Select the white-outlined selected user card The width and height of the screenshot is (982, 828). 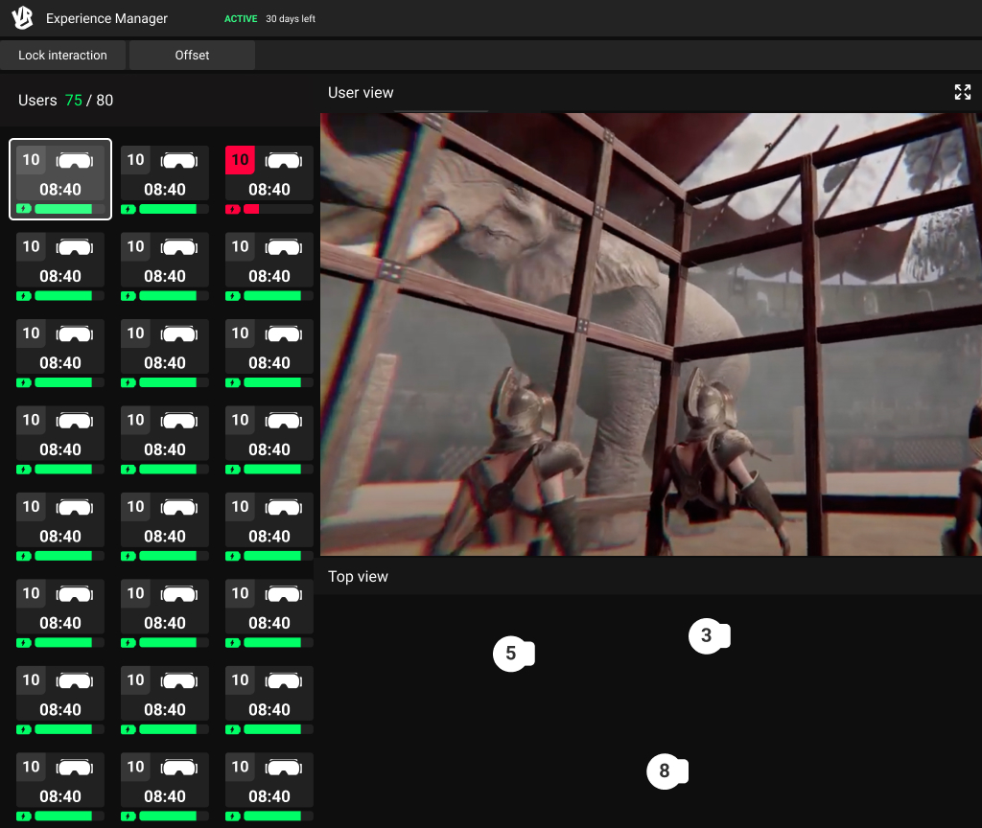coord(60,179)
